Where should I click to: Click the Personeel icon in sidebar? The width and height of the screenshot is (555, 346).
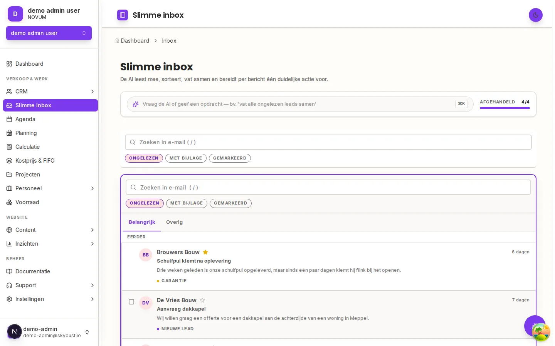[x=9, y=188]
